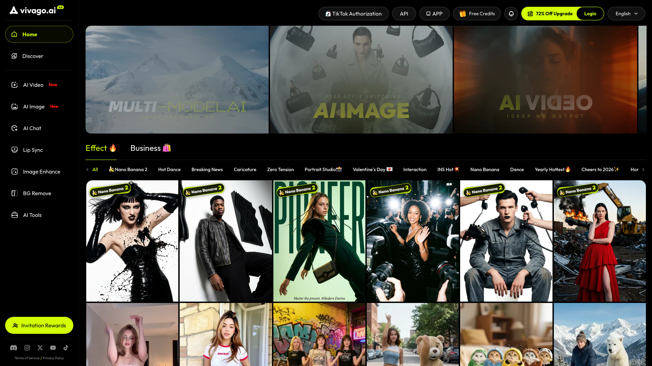Expand the English language dropdown
Image resolution: width=652 pixels, height=366 pixels.
tap(626, 14)
